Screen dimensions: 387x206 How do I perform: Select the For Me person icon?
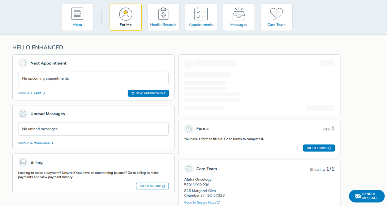click(x=125, y=14)
